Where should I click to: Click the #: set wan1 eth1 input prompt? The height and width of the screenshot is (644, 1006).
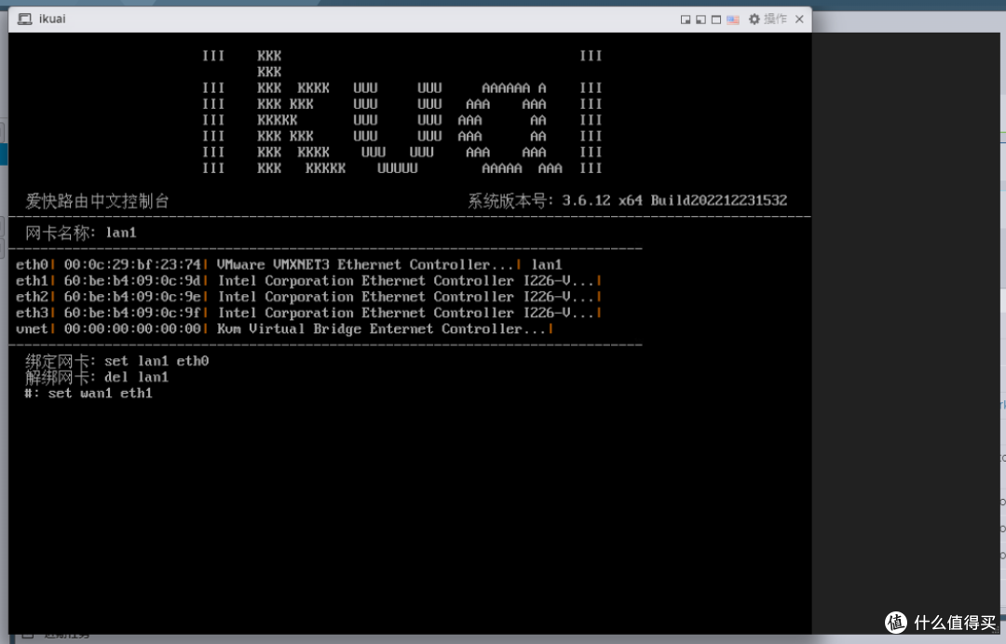pyautogui.click(x=86, y=393)
